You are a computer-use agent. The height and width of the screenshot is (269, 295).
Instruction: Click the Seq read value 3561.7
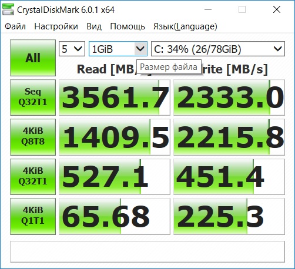115,97
